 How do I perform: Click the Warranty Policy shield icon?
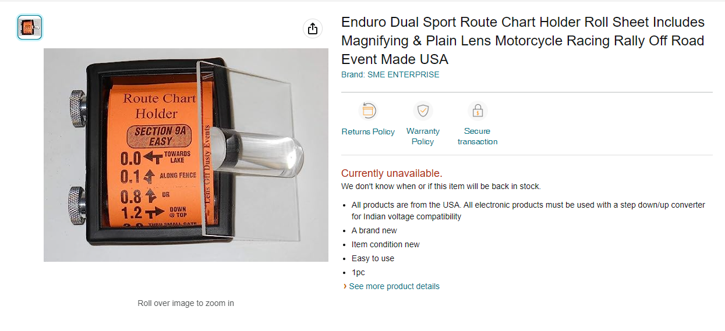[423, 111]
